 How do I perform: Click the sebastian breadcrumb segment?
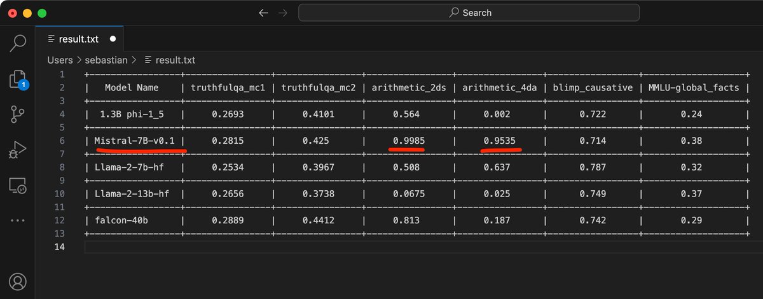107,60
